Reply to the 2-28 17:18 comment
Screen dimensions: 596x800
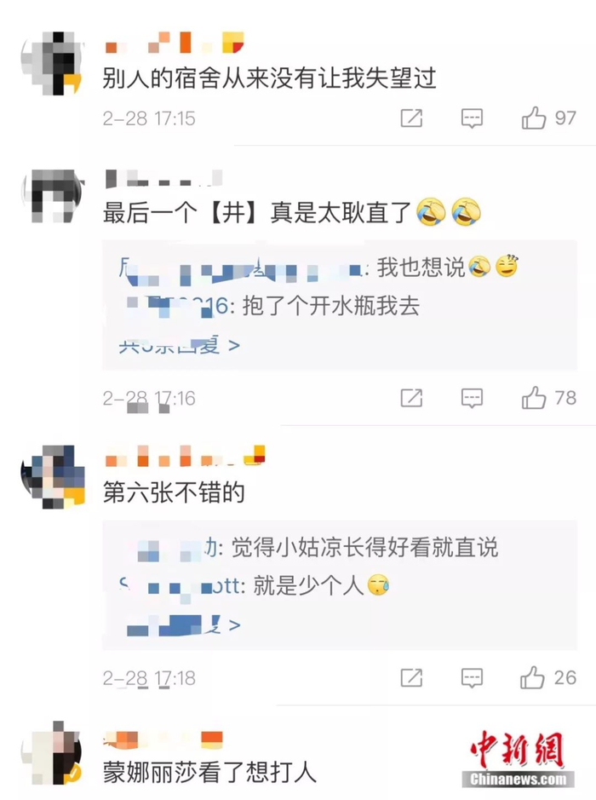coord(472,677)
